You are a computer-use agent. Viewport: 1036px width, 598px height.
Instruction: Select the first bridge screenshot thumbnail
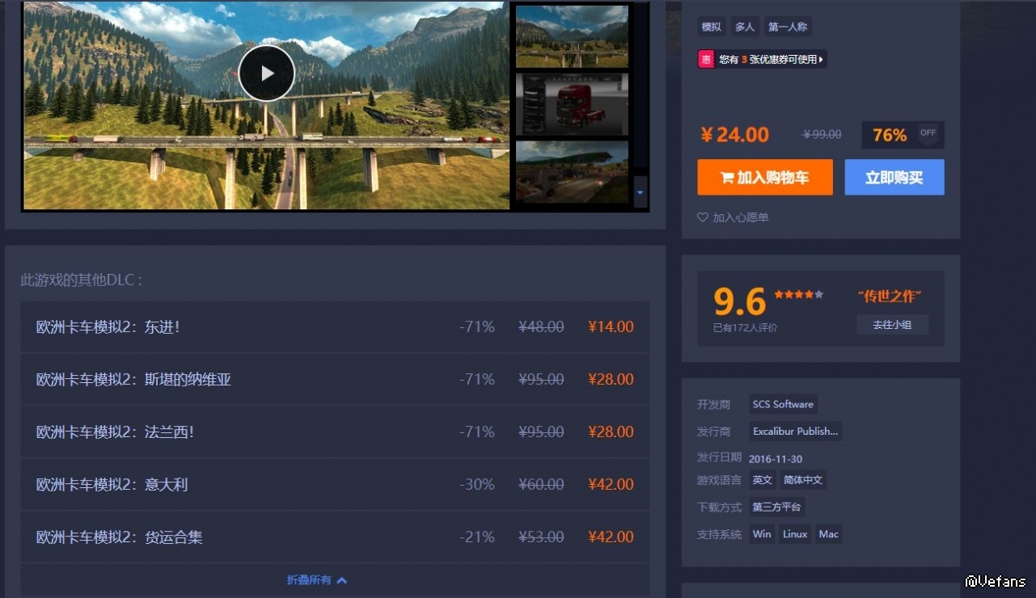(572, 36)
